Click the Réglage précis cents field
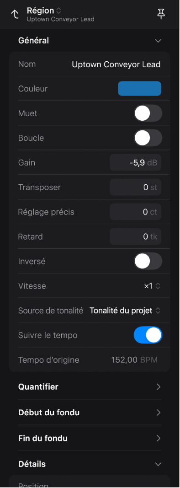The image size is (180, 488). click(136, 212)
